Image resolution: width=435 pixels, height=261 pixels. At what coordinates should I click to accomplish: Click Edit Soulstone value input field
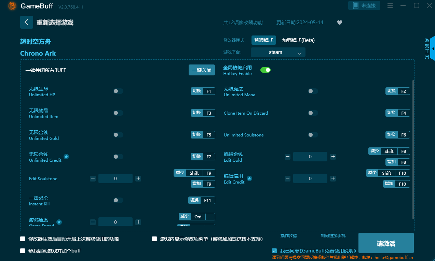[115, 178]
